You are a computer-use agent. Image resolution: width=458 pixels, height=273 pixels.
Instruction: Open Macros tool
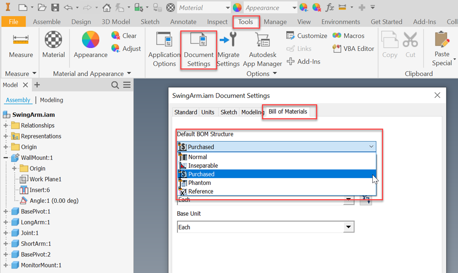pos(348,36)
